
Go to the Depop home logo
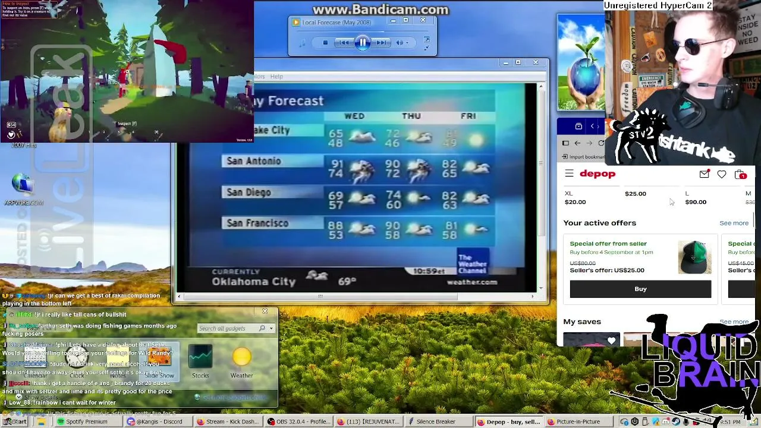(x=598, y=174)
